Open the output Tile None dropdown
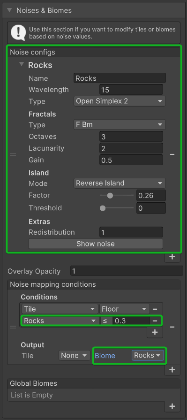The height and width of the screenshot is (420, 187). [x=74, y=355]
